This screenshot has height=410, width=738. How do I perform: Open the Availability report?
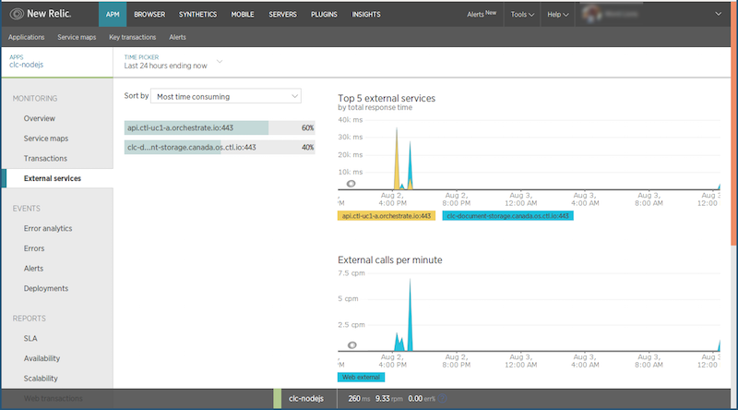42,358
